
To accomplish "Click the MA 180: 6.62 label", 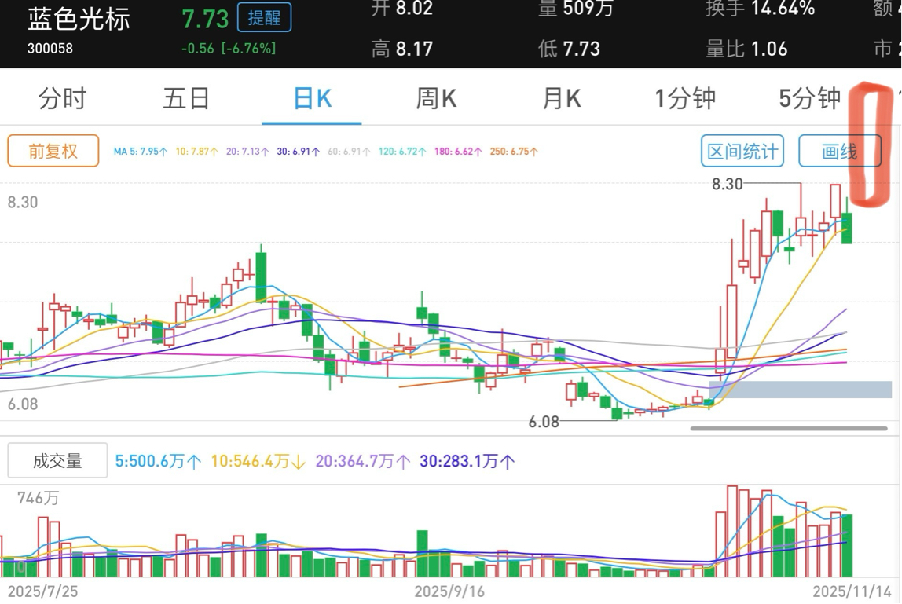I will (x=458, y=152).
